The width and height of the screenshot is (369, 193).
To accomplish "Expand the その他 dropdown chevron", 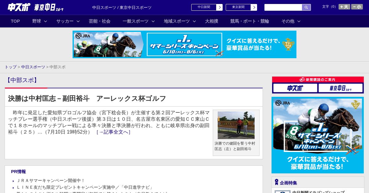I will (299, 21).
